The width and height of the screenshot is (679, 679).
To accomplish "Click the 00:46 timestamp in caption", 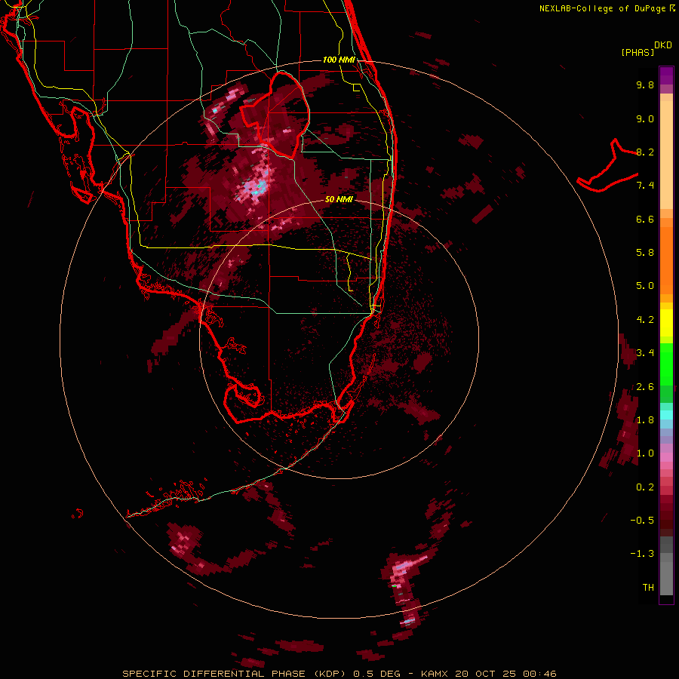I will 539,674.
